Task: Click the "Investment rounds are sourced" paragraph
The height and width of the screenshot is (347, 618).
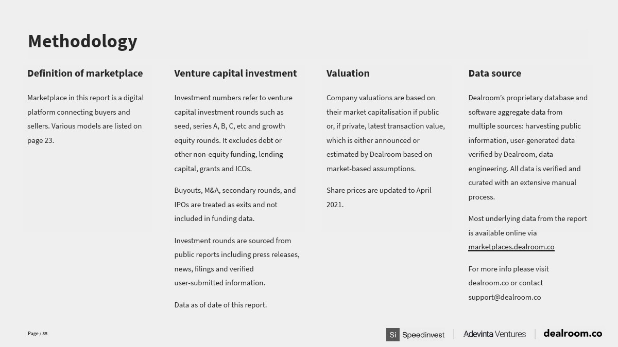Action: click(236, 262)
